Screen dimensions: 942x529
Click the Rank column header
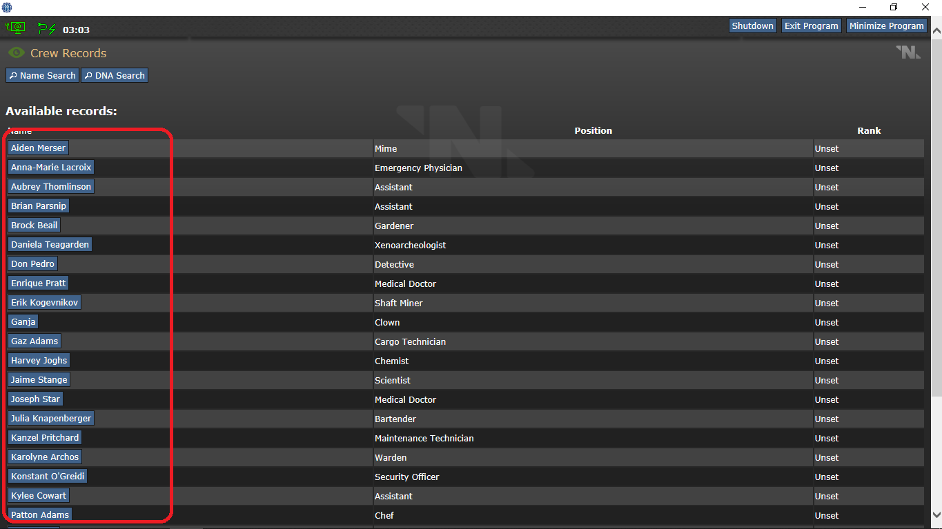click(869, 130)
